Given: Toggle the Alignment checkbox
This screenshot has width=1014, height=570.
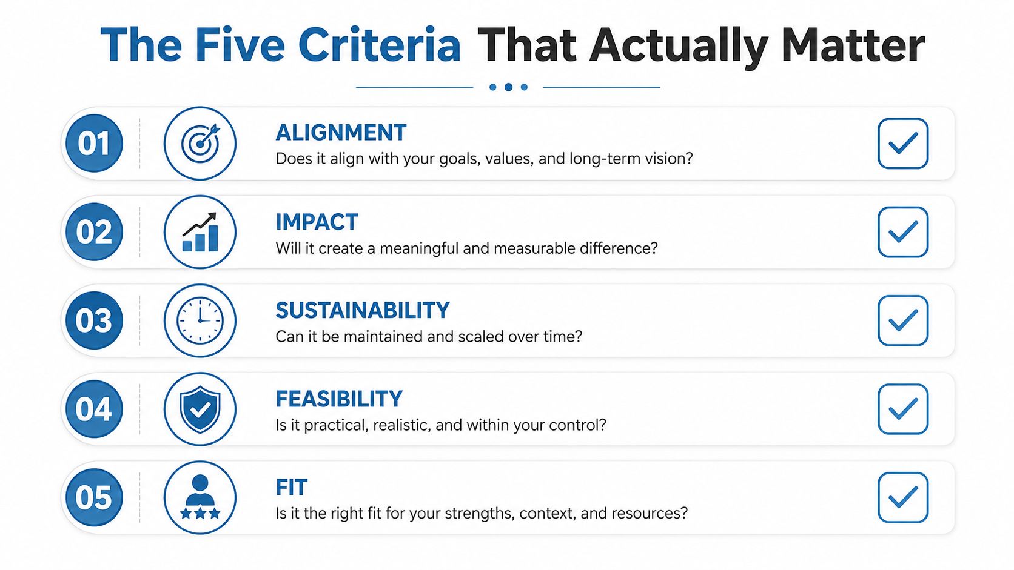Looking at the screenshot, I should tap(903, 144).
